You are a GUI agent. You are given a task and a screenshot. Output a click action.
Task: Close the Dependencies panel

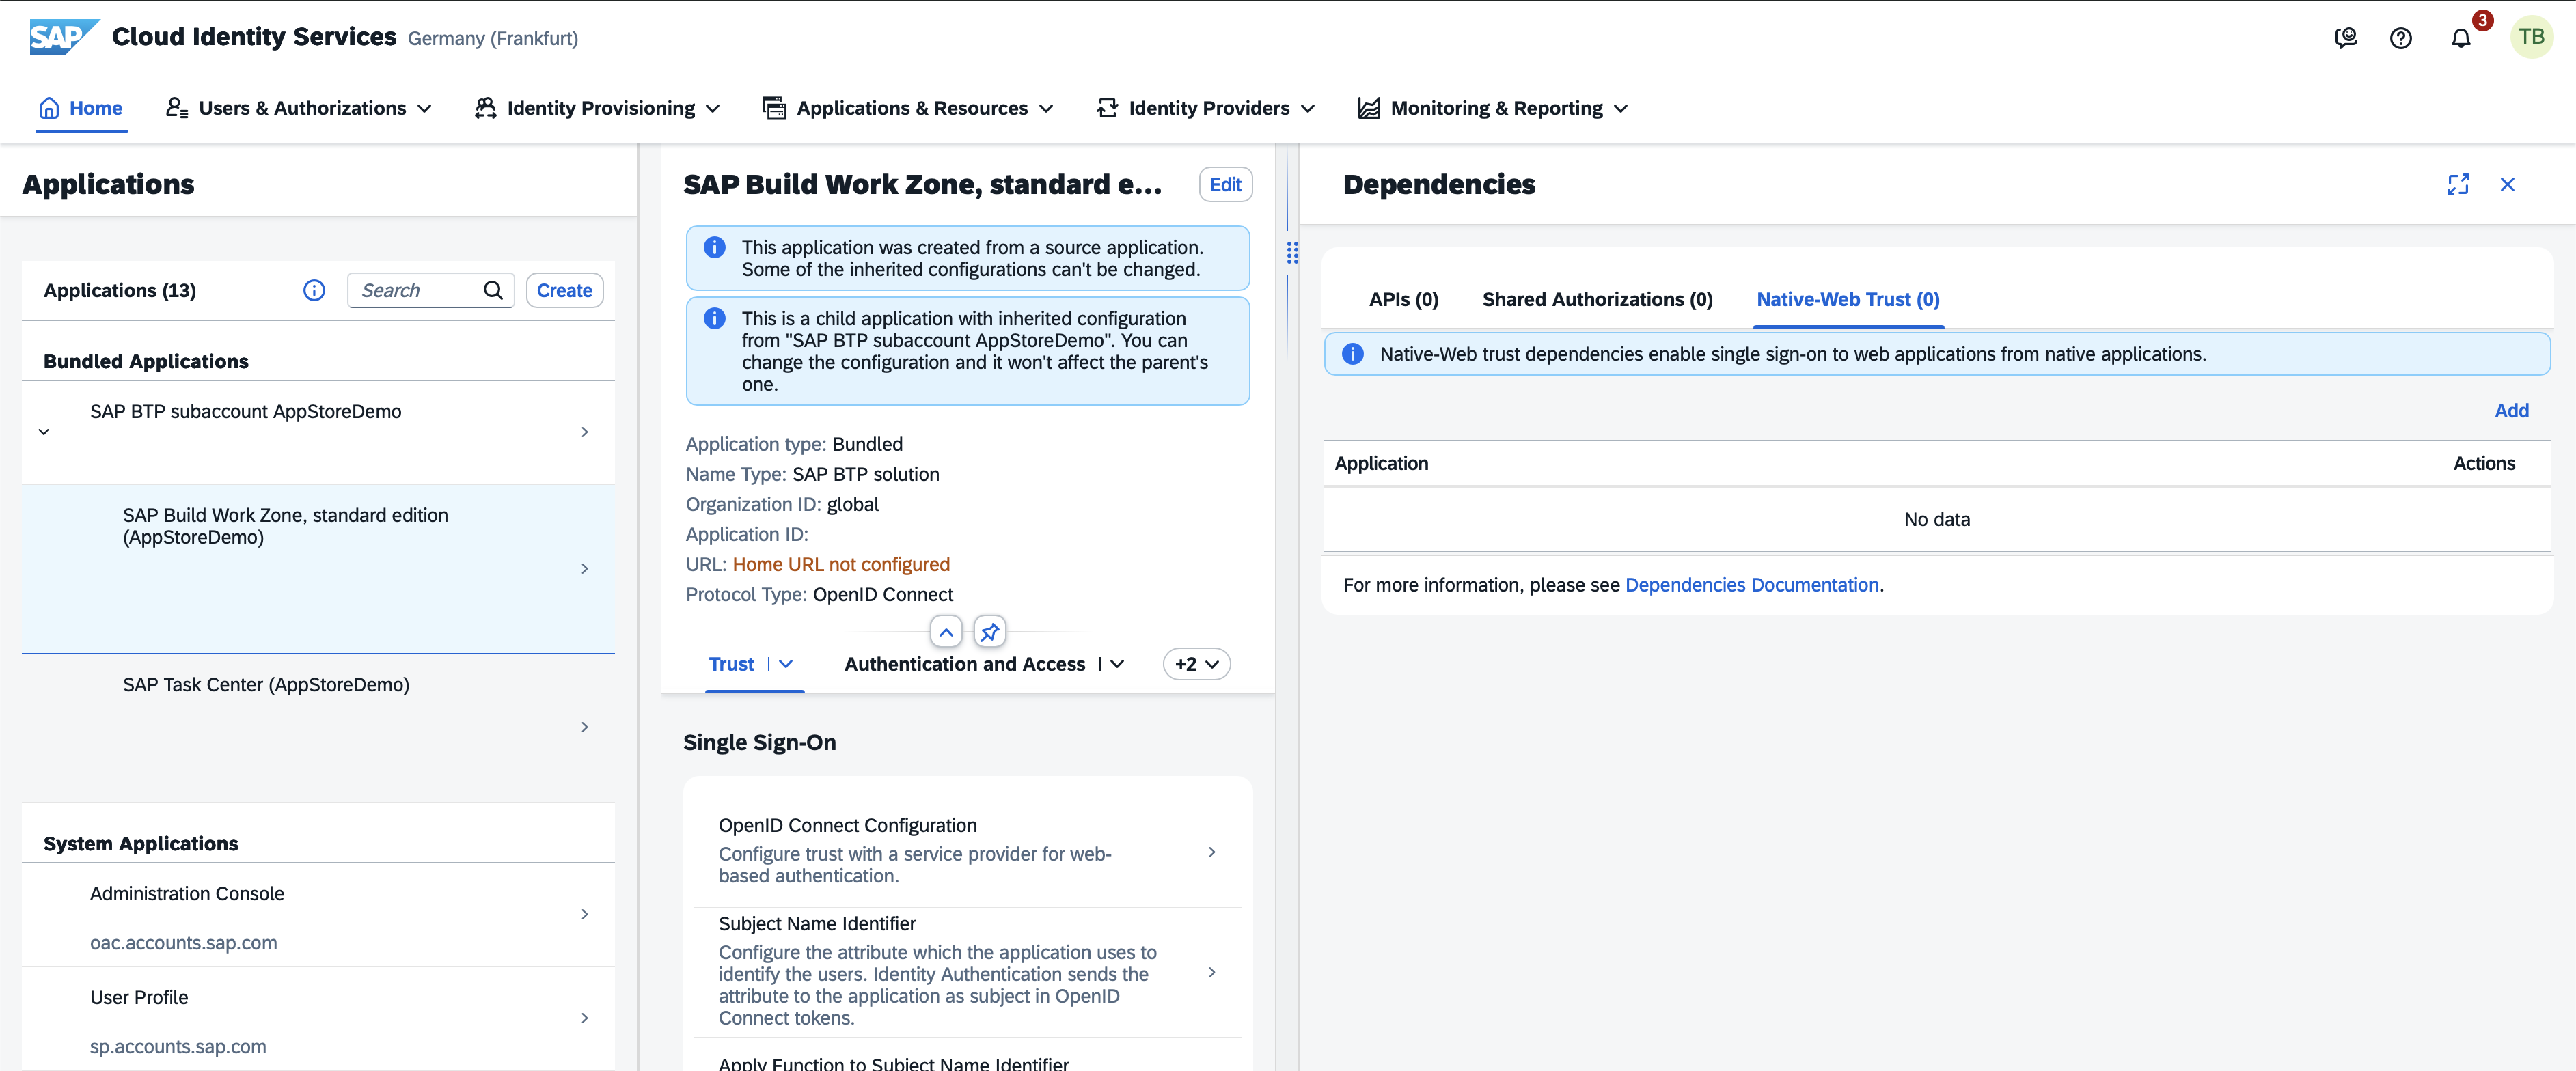point(2507,184)
